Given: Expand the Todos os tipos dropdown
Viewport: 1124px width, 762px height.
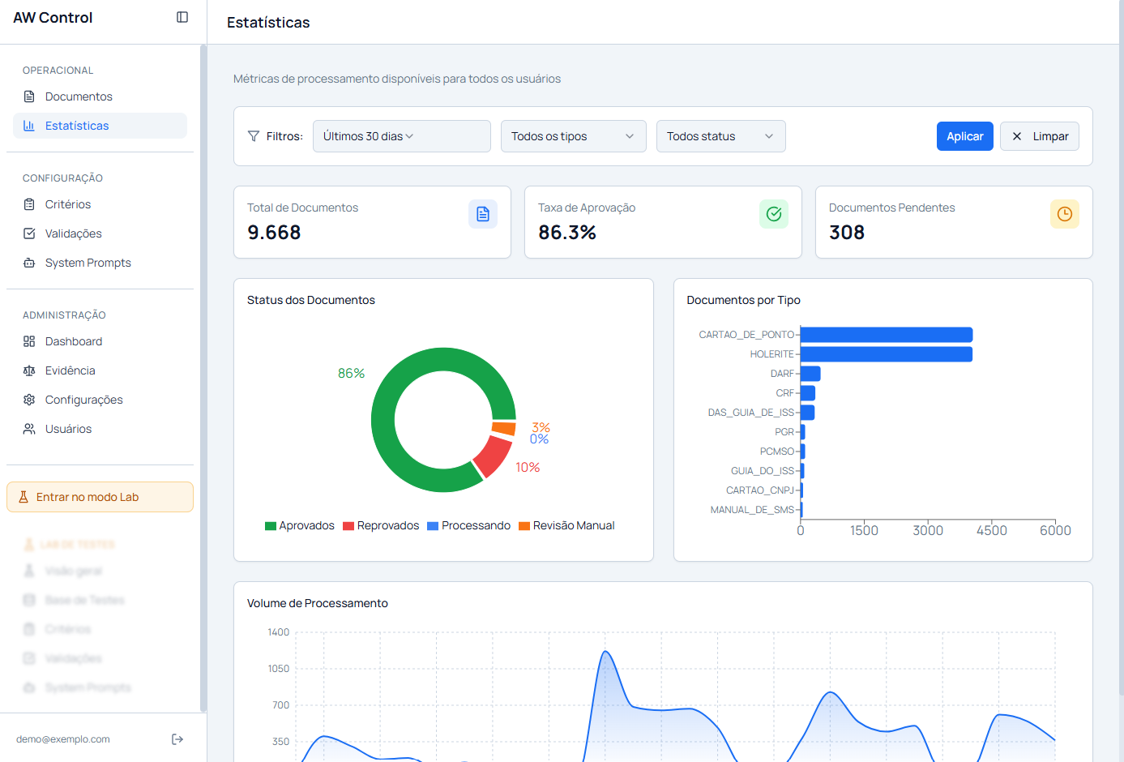Looking at the screenshot, I should pyautogui.click(x=574, y=136).
